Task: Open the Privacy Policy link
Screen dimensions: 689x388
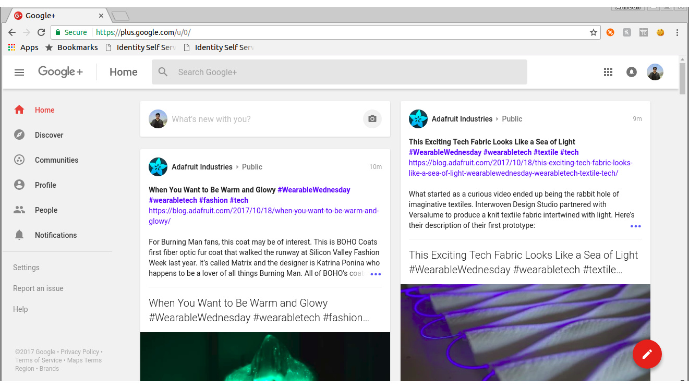Action: 80,352
